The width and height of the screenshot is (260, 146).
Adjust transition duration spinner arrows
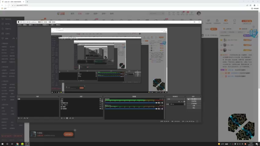point(185,104)
